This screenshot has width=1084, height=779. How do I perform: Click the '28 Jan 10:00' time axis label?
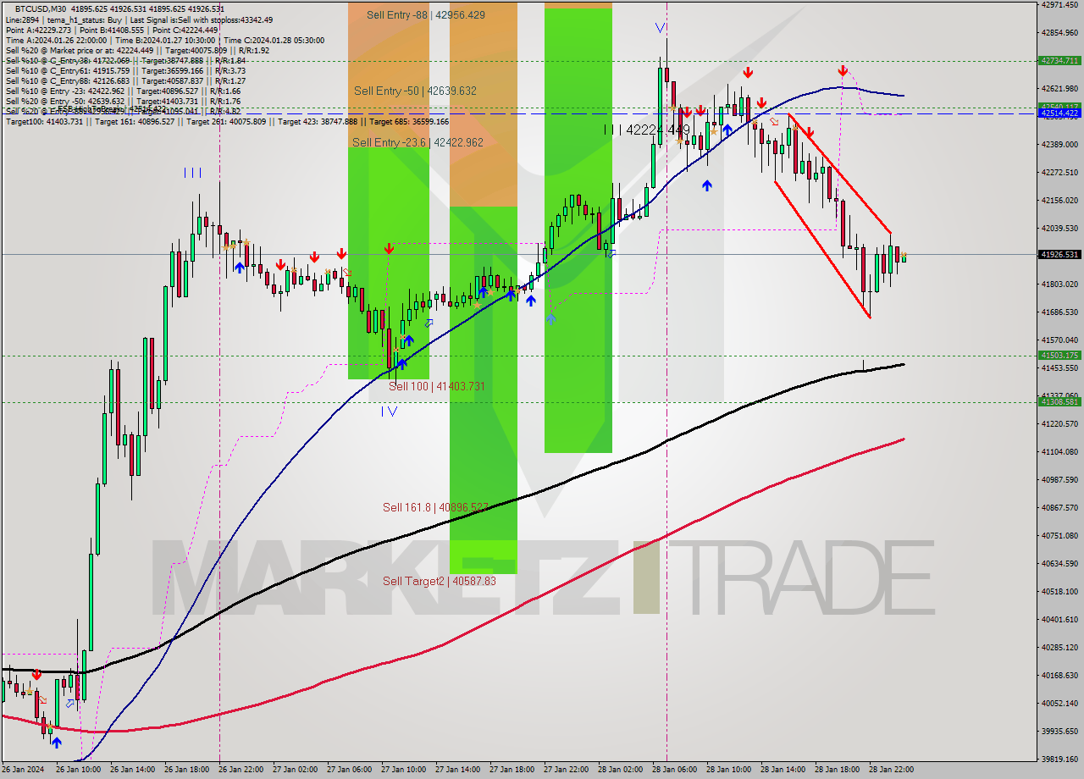729,770
